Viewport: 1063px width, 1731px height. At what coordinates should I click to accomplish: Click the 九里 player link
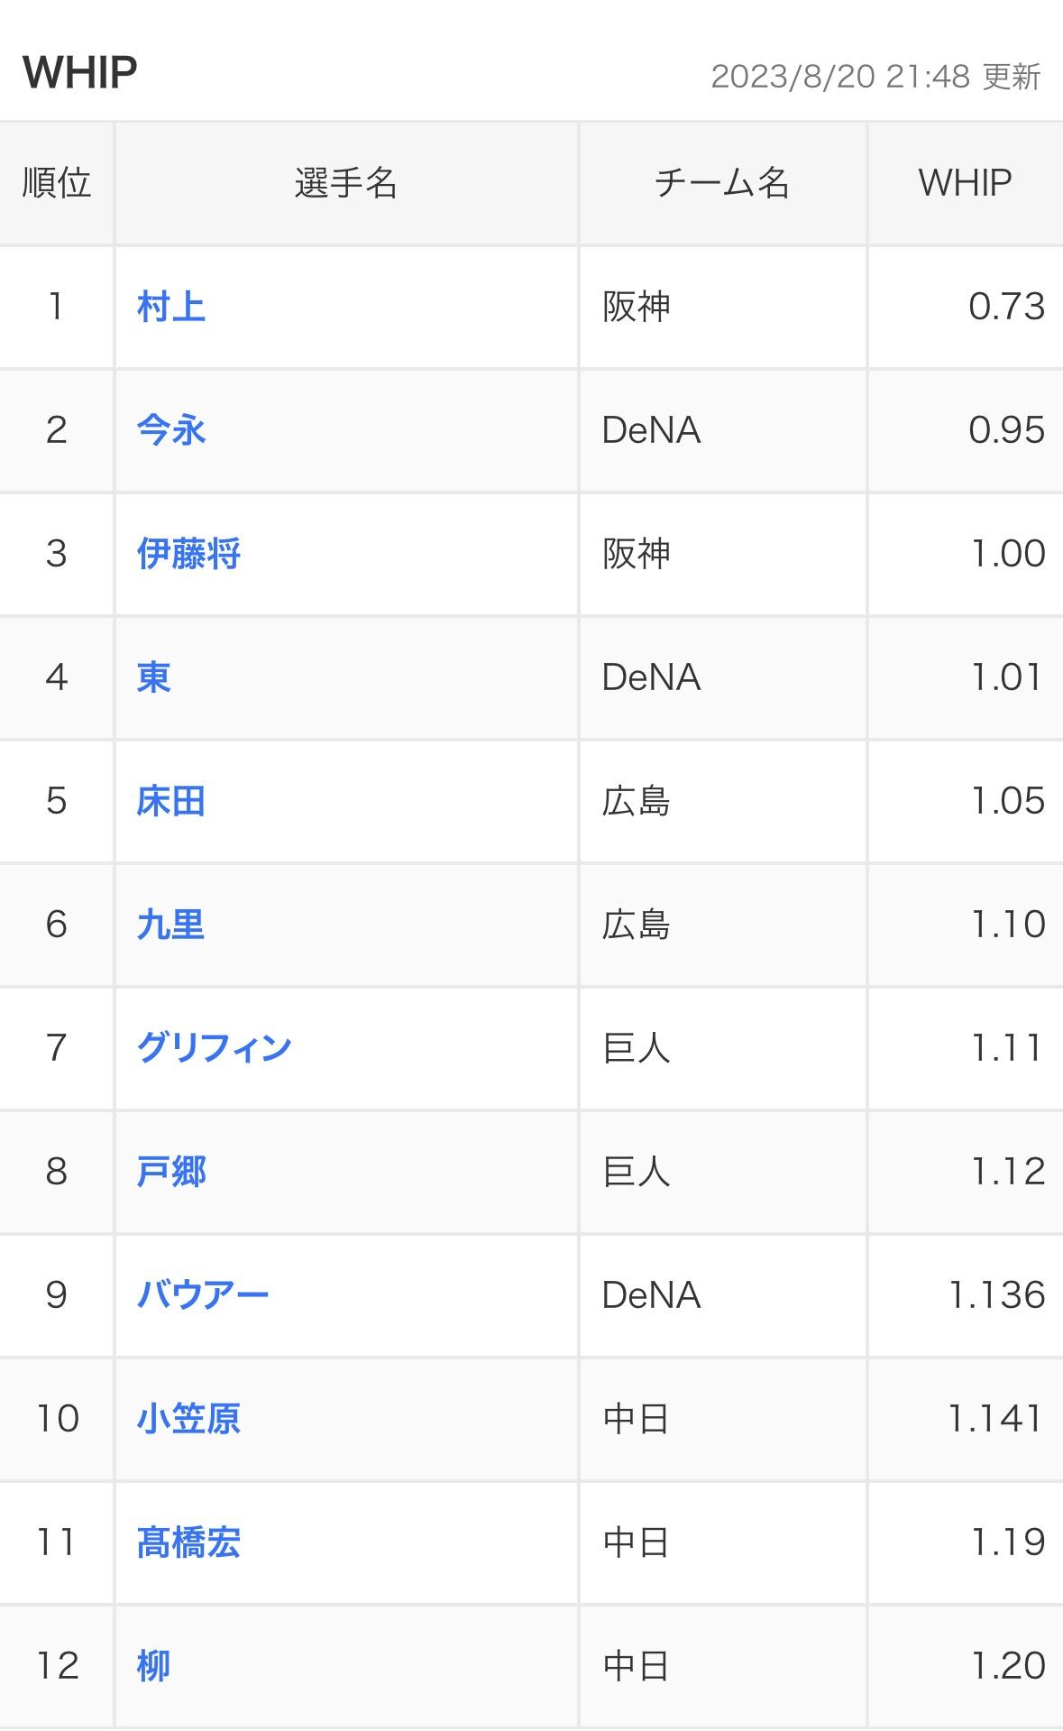(171, 925)
